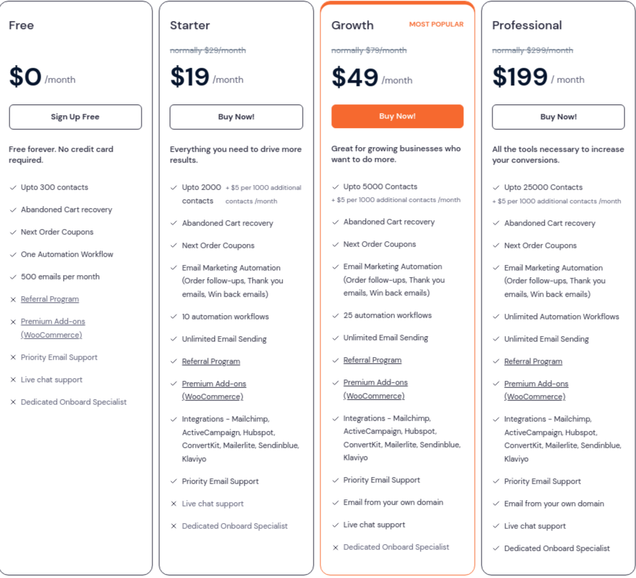Buy the Starter plan now

click(236, 117)
